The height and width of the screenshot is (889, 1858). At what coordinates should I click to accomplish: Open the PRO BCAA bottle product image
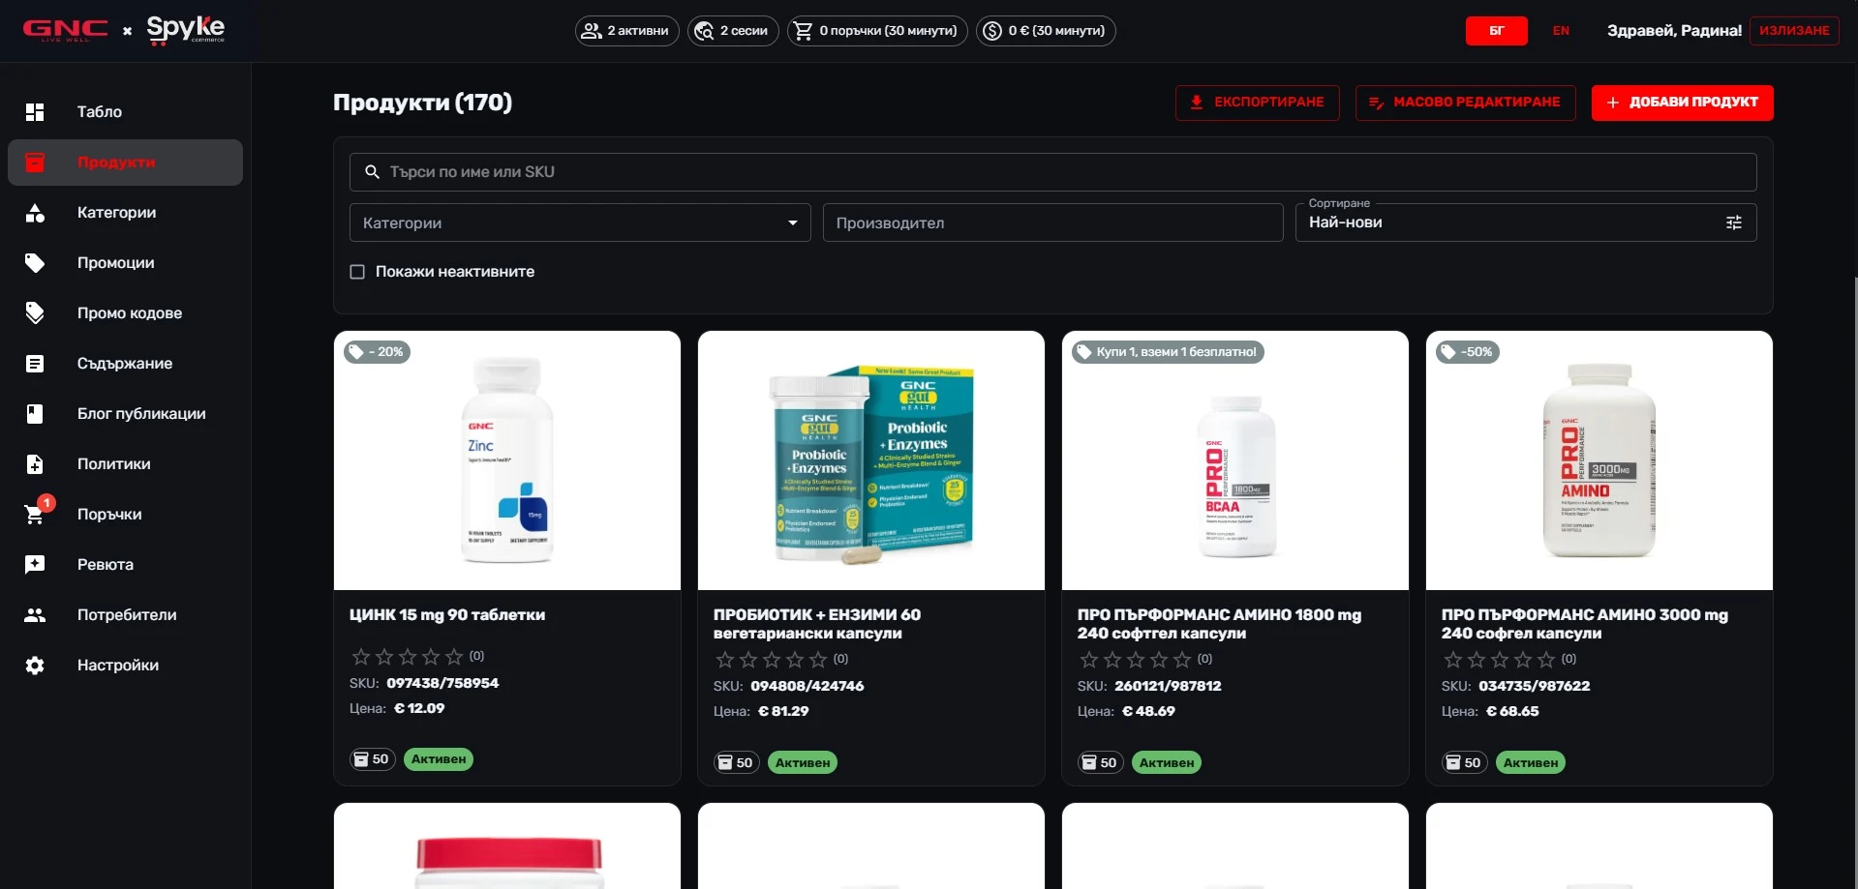click(x=1235, y=460)
